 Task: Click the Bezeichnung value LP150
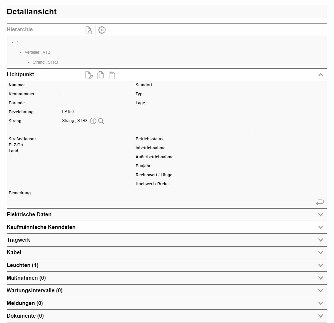click(67, 112)
